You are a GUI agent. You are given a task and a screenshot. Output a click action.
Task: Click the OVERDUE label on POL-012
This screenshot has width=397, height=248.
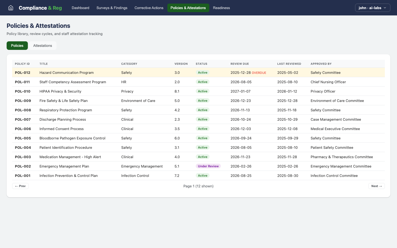click(259, 73)
